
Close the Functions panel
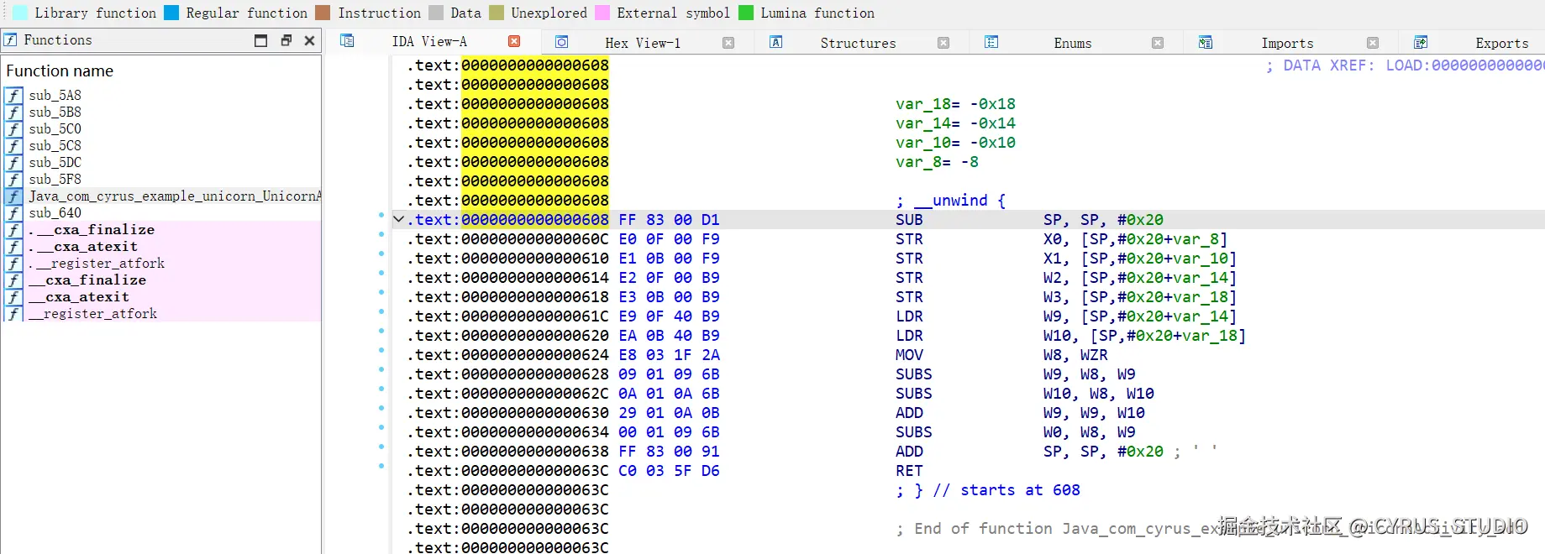tap(309, 40)
